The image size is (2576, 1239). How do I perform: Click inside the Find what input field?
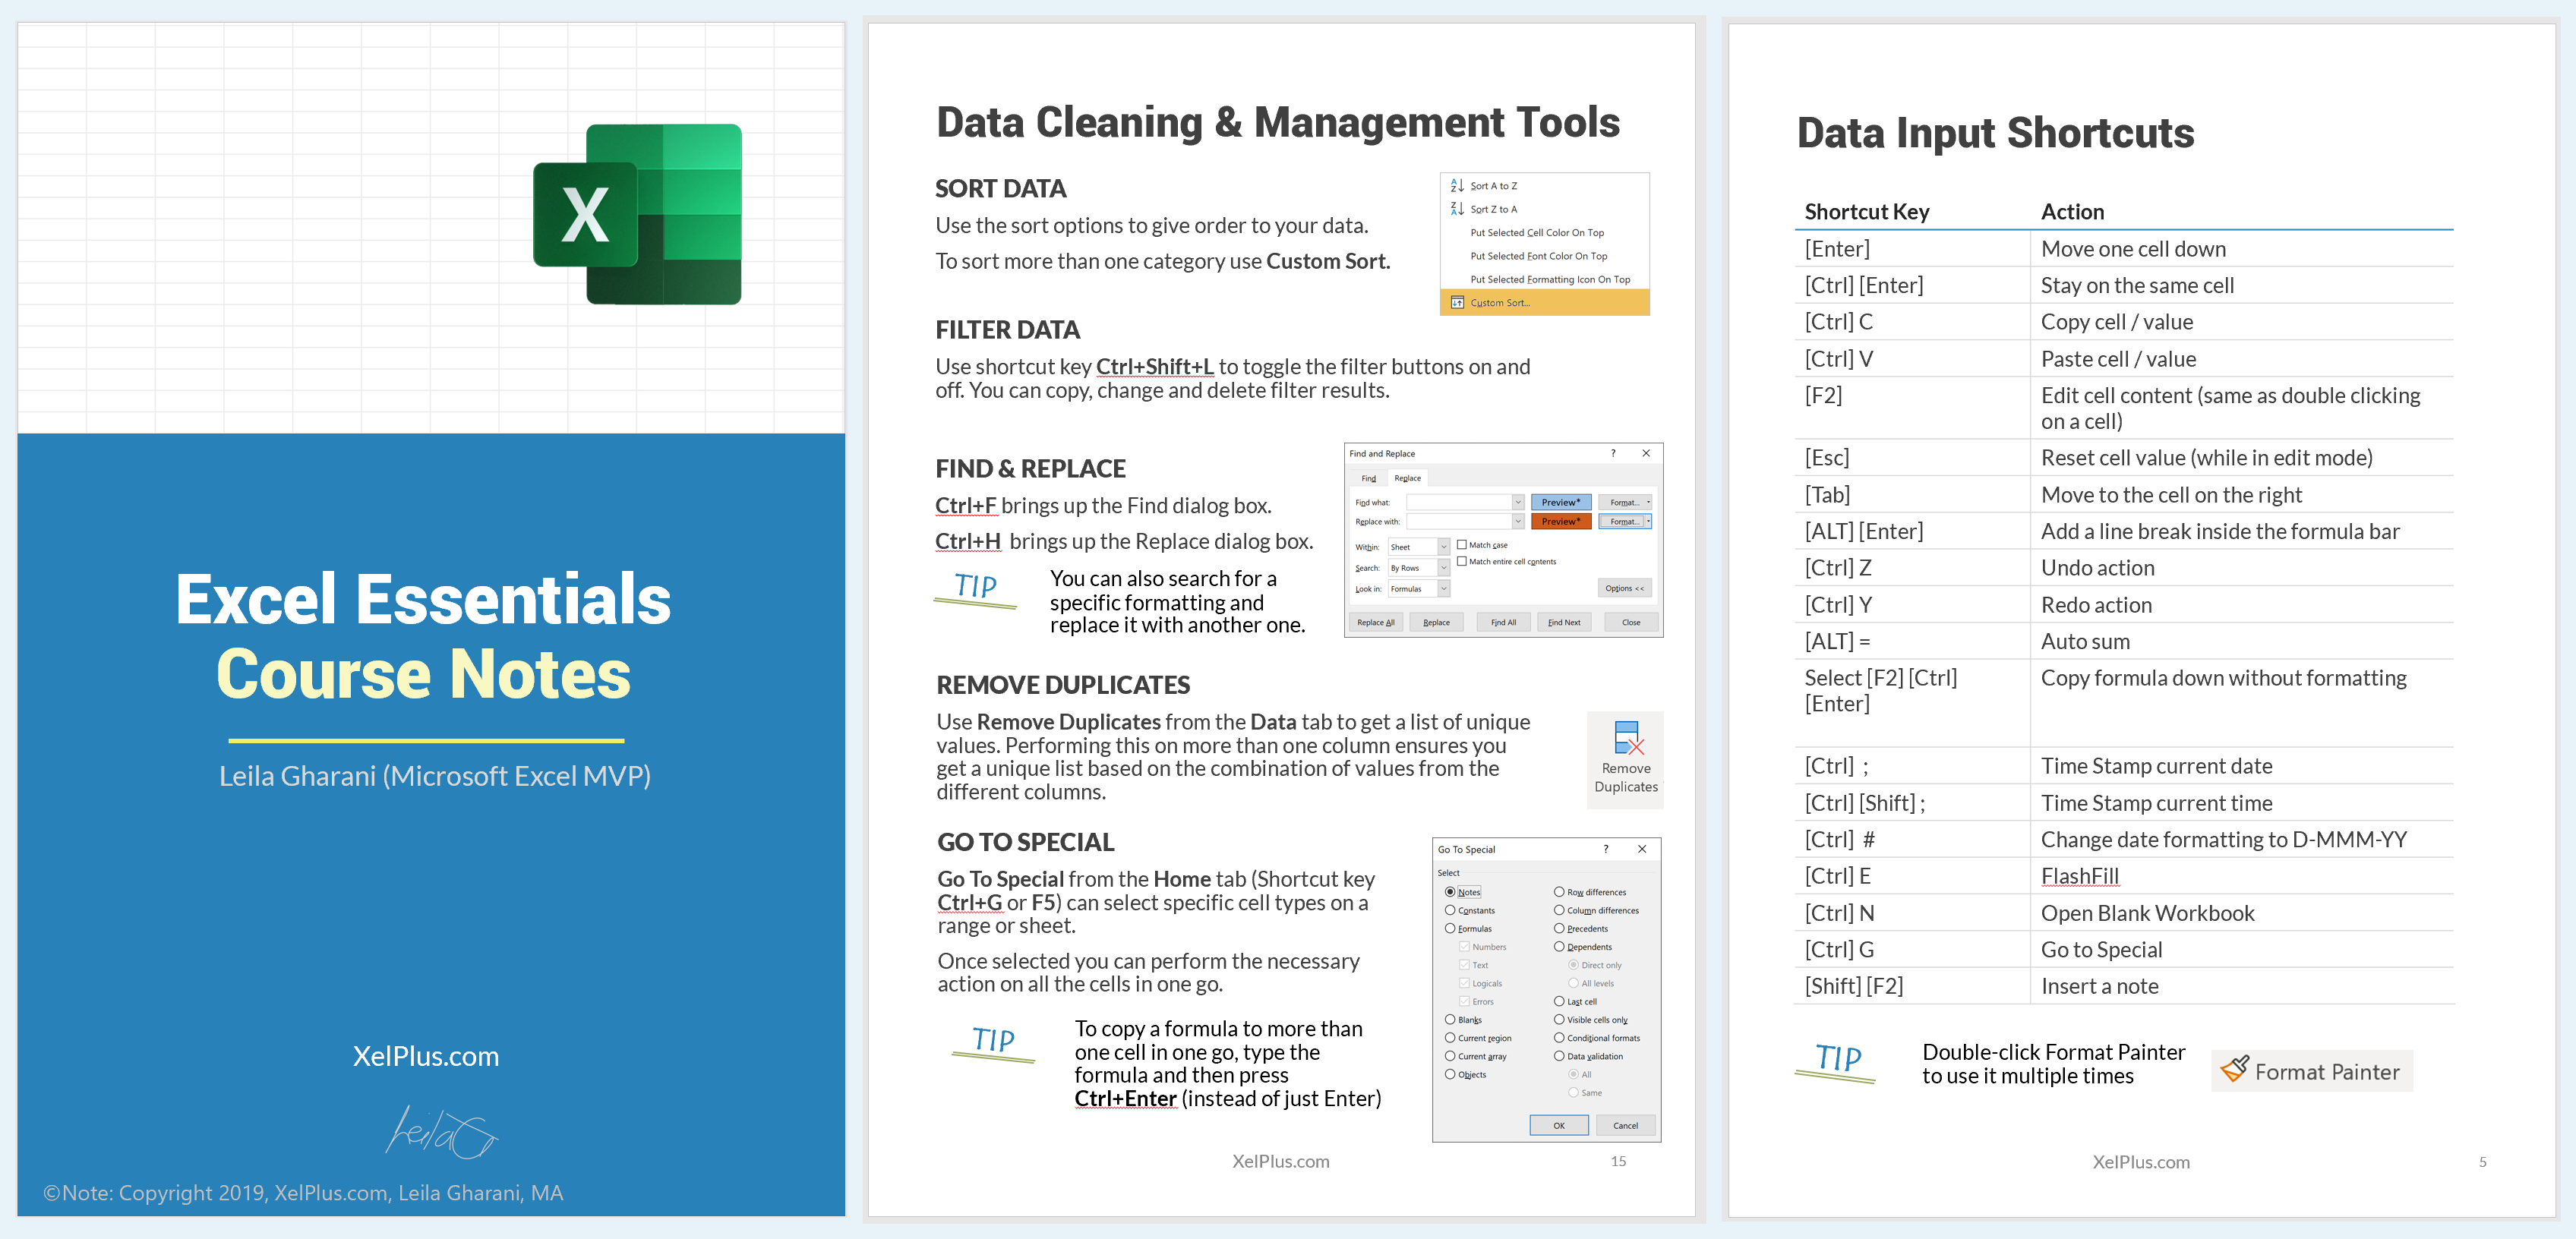pos(1459,502)
